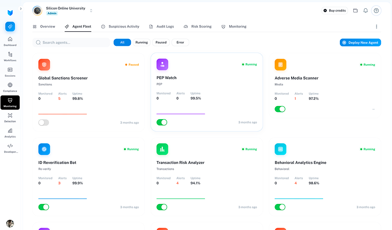Click green progress bar on Transaction Risk Analyzer
The height and width of the screenshot is (230, 392).
(181, 199)
